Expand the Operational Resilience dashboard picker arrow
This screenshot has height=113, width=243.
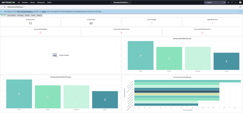tap(25, 7)
